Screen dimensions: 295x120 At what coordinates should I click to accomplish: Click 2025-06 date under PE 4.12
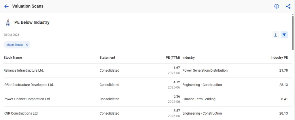[x=174, y=87]
